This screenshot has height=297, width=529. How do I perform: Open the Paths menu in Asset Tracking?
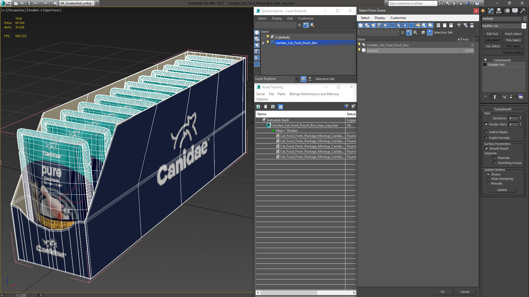(282, 94)
